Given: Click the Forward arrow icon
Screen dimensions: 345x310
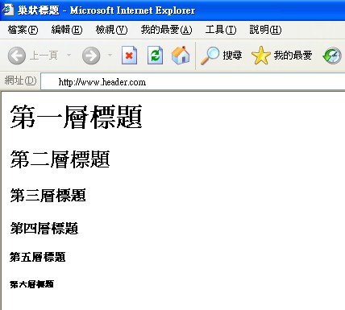Looking at the screenshot, I should [x=91, y=56].
